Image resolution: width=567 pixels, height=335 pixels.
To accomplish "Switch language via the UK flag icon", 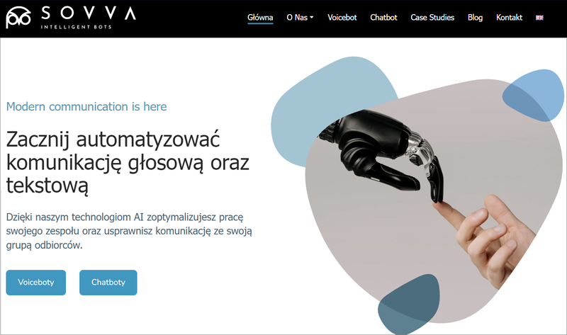I will 539,18.
